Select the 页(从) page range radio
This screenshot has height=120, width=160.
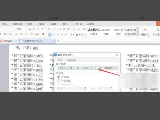coord(59,88)
